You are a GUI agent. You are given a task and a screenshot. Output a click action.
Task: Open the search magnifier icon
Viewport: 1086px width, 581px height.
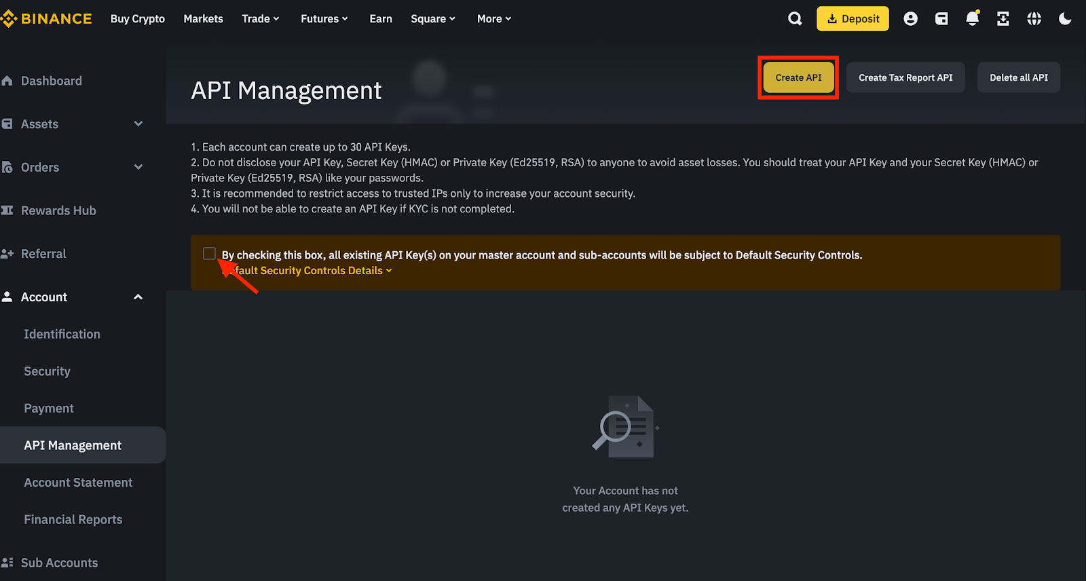click(795, 19)
